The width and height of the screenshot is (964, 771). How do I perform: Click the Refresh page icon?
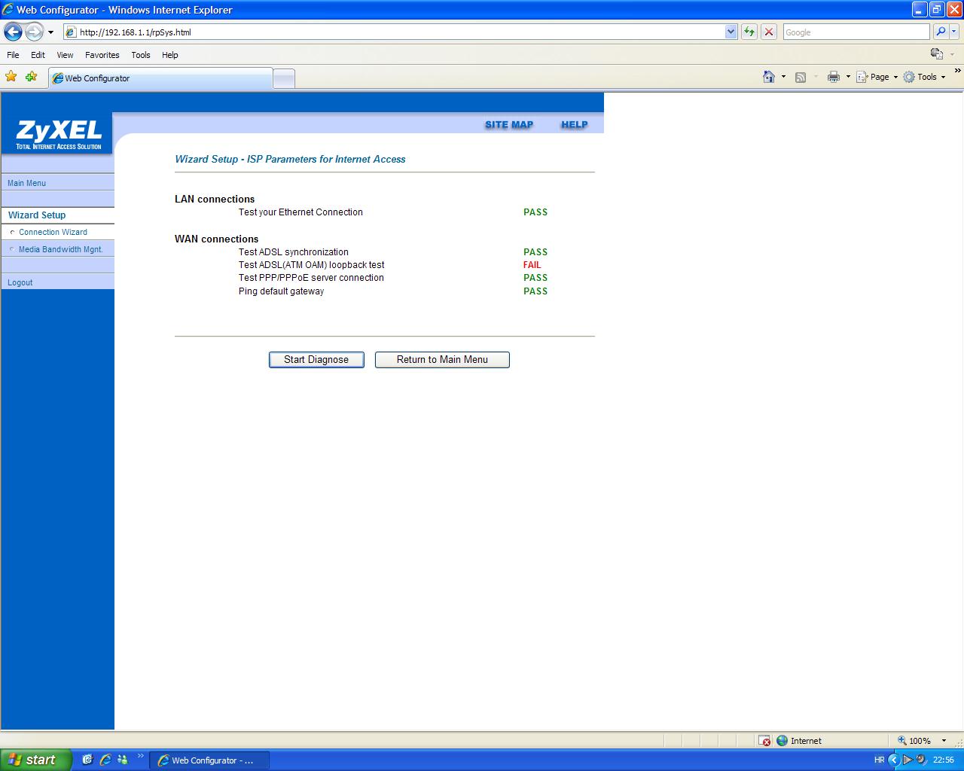coord(749,32)
